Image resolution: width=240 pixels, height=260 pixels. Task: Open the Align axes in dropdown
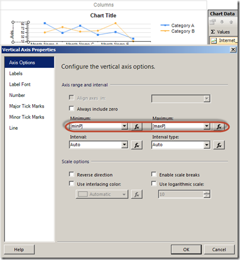[x=207, y=99]
